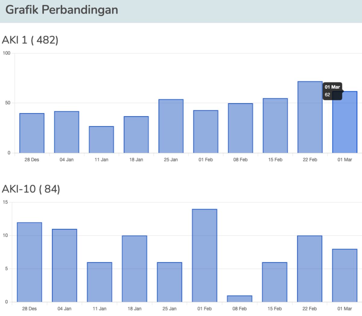Click the 28 Des bar in AKI 1 chart
This screenshot has height=316, width=362.
[x=31, y=133]
